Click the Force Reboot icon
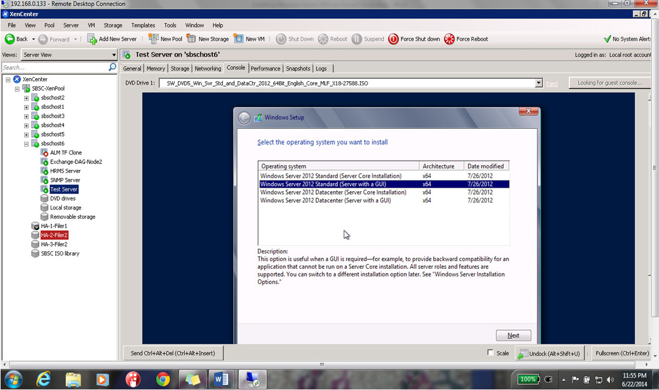This screenshot has width=659, height=390. click(x=449, y=39)
